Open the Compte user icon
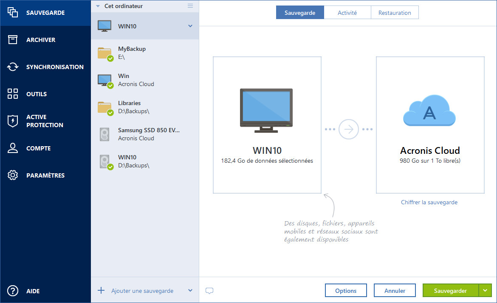The image size is (497, 303). tap(13, 148)
